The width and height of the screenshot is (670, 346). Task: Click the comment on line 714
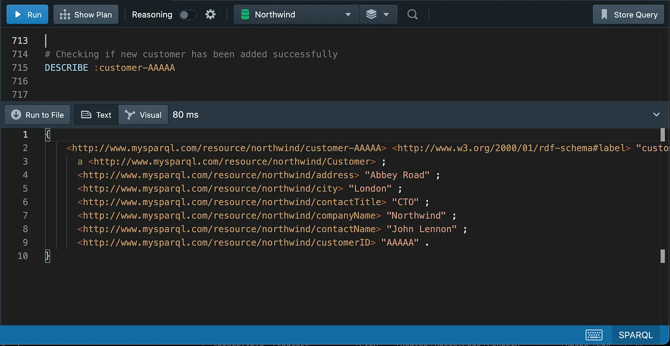click(191, 54)
